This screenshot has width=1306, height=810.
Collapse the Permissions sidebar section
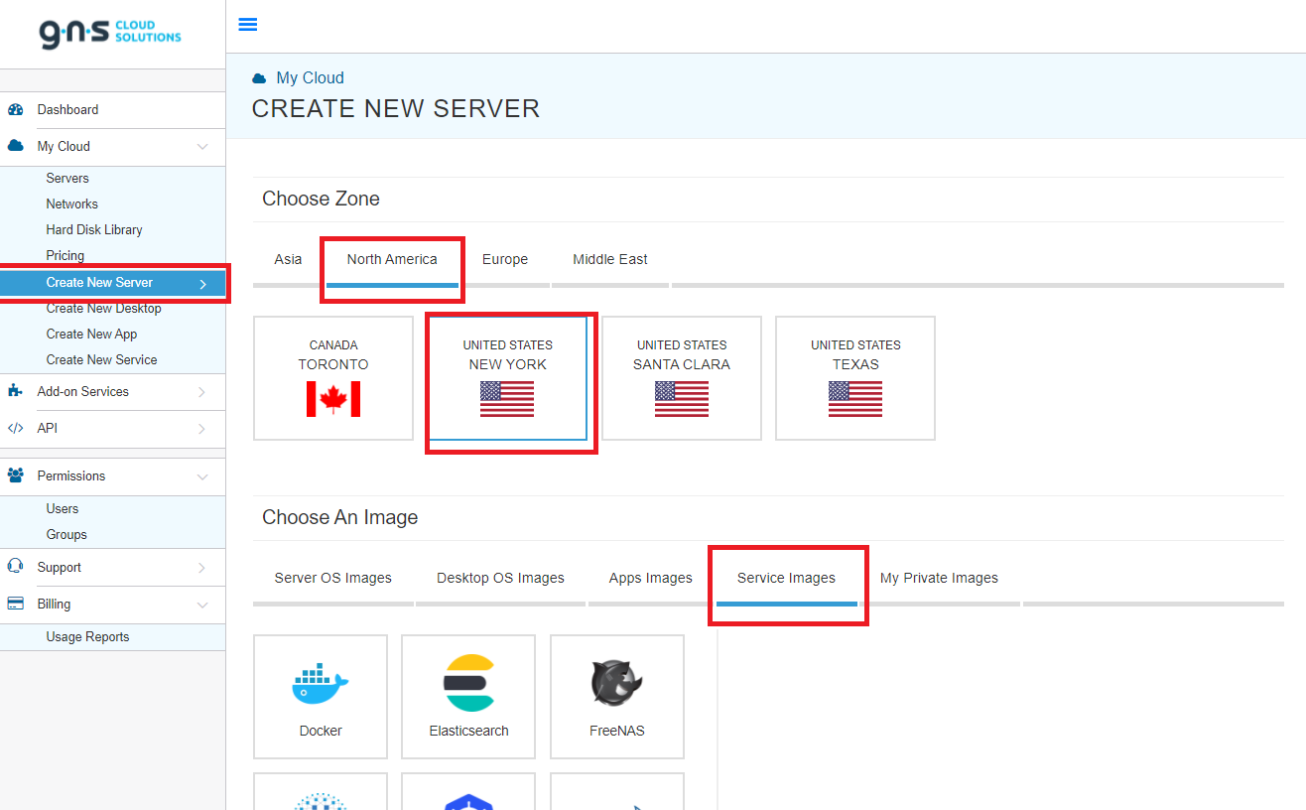pos(202,476)
